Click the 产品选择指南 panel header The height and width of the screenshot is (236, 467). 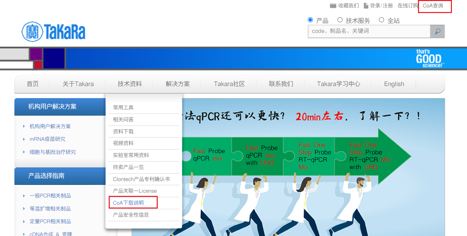point(60,176)
